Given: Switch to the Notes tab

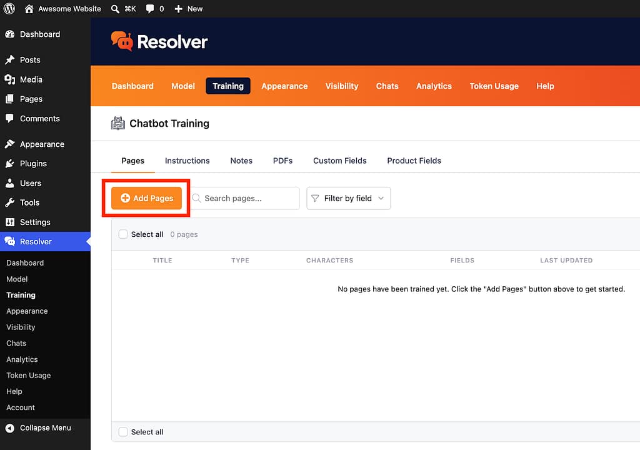Looking at the screenshot, I should click(x=241, y=161).
